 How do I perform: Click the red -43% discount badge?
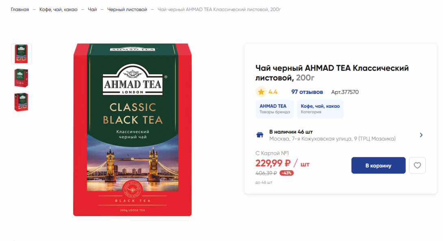point(287,173)
